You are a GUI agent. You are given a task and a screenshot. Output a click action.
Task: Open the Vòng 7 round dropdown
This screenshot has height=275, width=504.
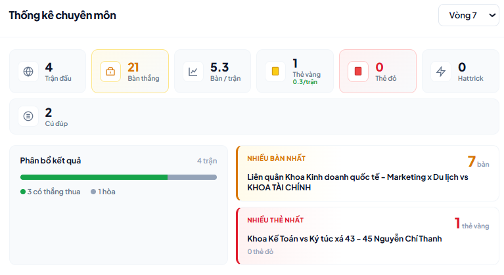[x=469, y=15]
